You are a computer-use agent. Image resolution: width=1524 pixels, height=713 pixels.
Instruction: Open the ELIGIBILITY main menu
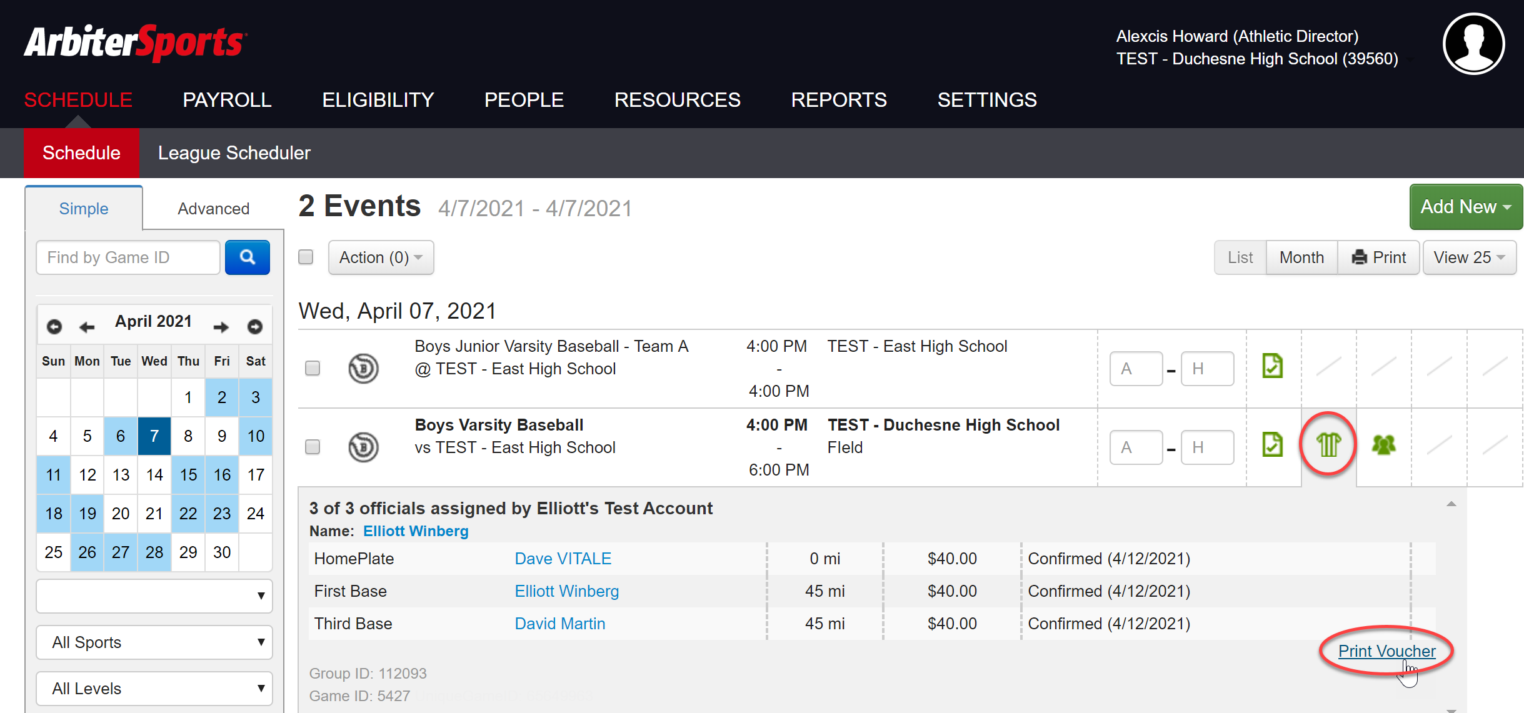(378, 100)
